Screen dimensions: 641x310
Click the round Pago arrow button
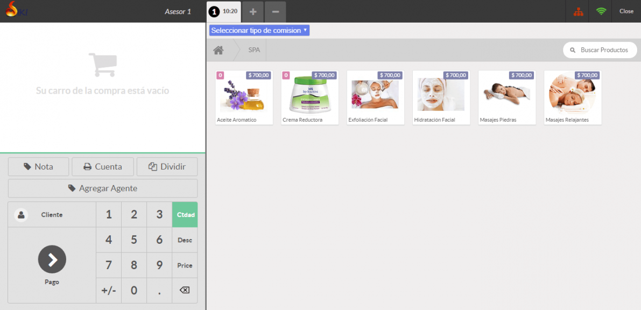tap(52, 259)
